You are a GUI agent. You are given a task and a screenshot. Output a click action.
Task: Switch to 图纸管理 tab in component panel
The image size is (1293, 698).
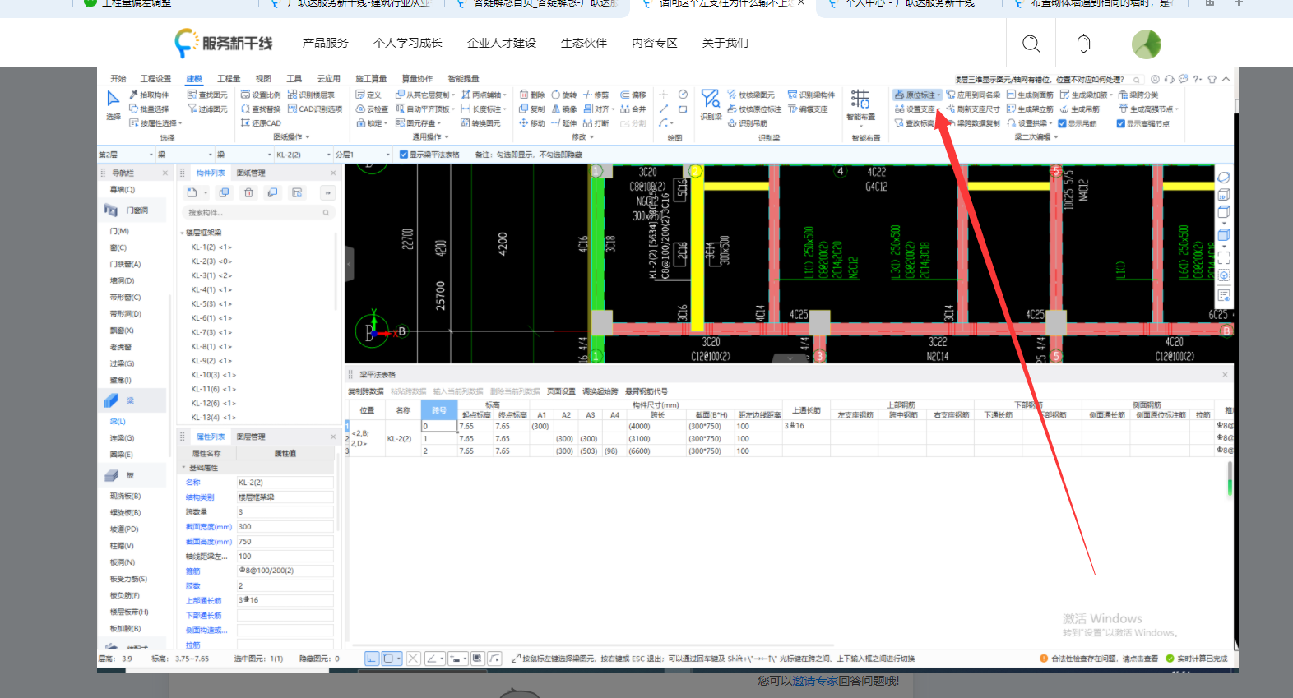pos(251,173)
